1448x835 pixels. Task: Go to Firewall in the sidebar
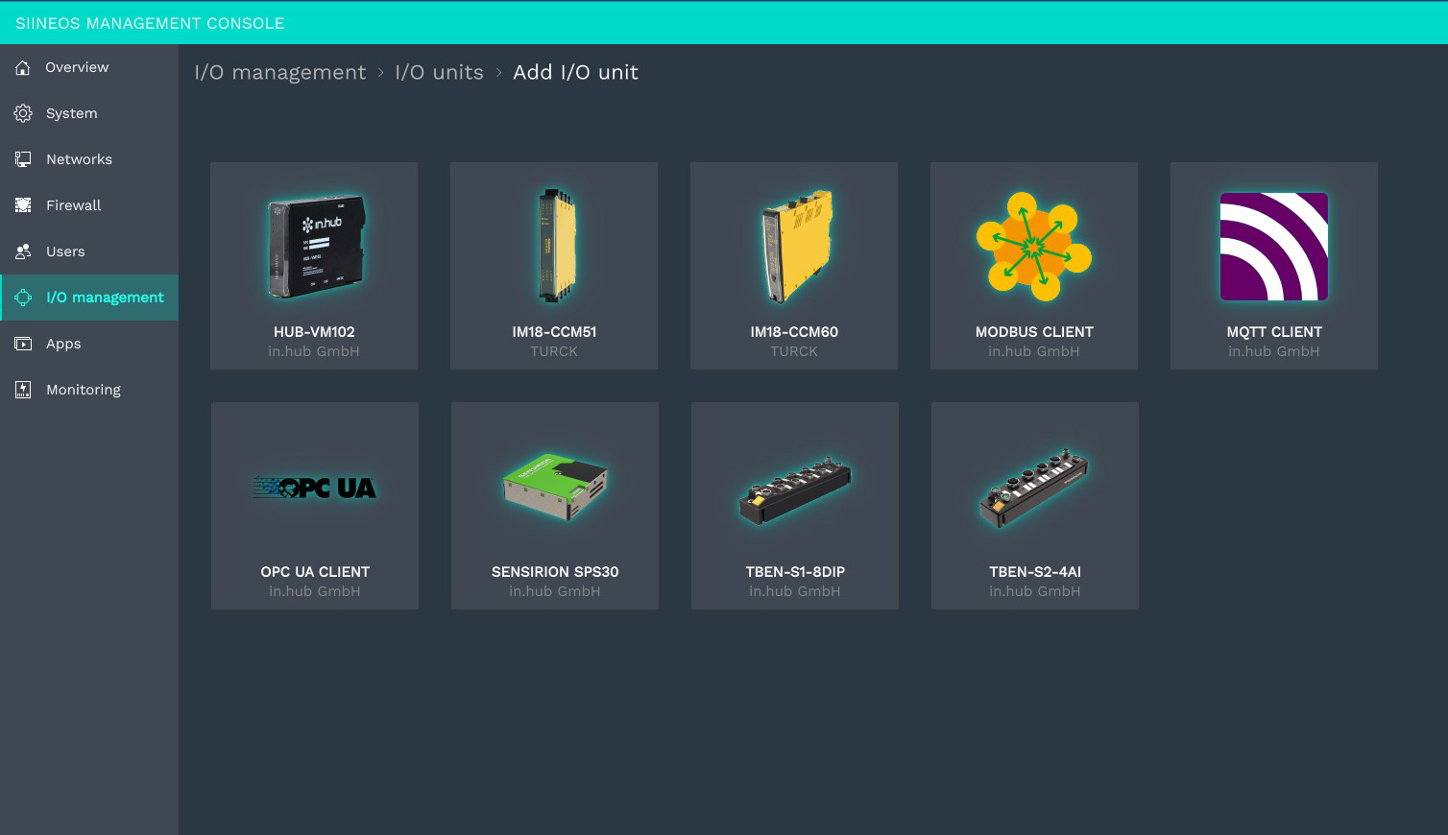point(89,205)
